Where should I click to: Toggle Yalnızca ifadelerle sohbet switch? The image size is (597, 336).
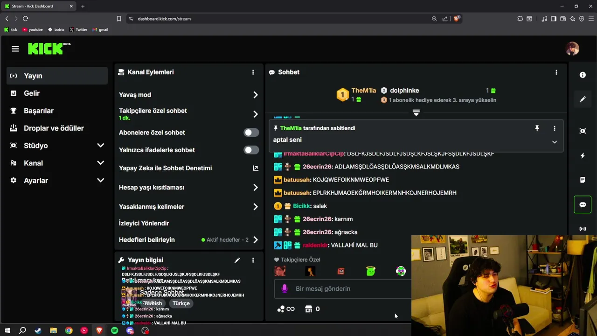251,150
